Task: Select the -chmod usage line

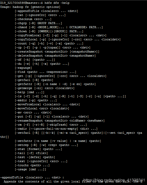Action: [59, 27]
